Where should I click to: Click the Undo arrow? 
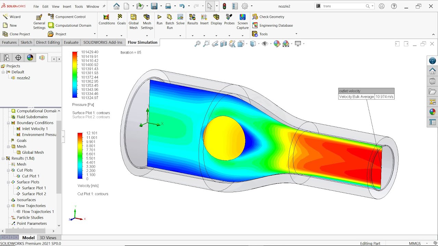(x=182, y=6)
